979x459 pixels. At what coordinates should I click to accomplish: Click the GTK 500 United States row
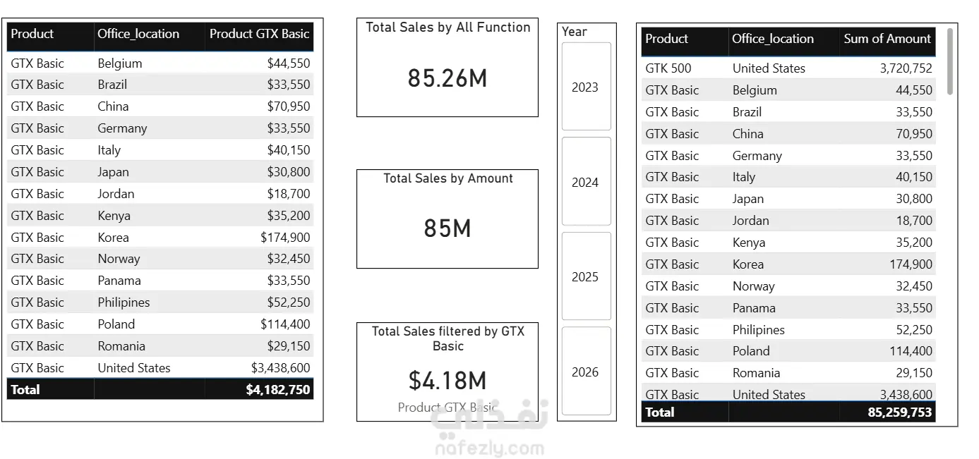[x=788, y=68]
